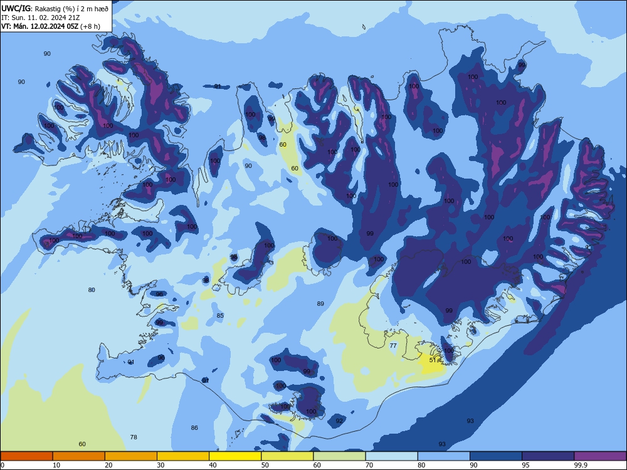Click the '85' humidity reading
This screenshot has height=470, width=627.
(x=220, y=316)
